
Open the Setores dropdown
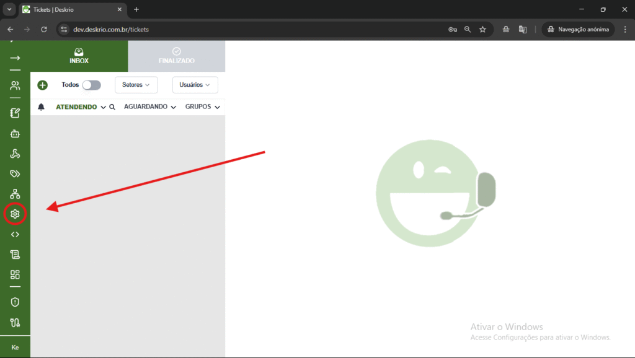(x=136, y=85)
